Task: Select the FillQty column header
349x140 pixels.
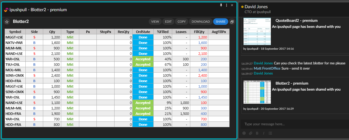Action: 199,32
